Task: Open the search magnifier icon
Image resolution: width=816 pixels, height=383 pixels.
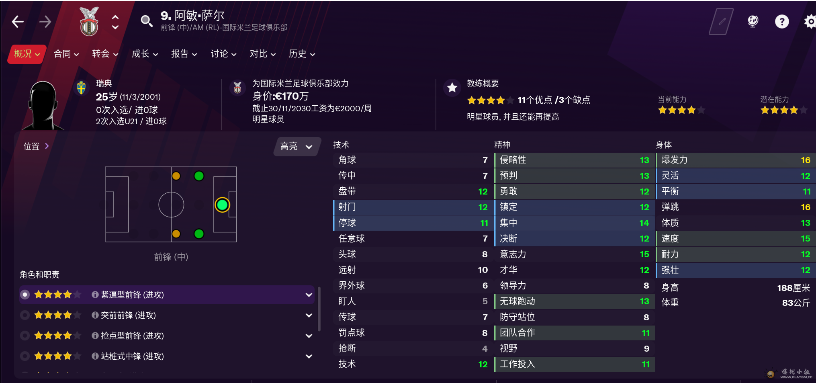Action: click(x=147, y=21)
